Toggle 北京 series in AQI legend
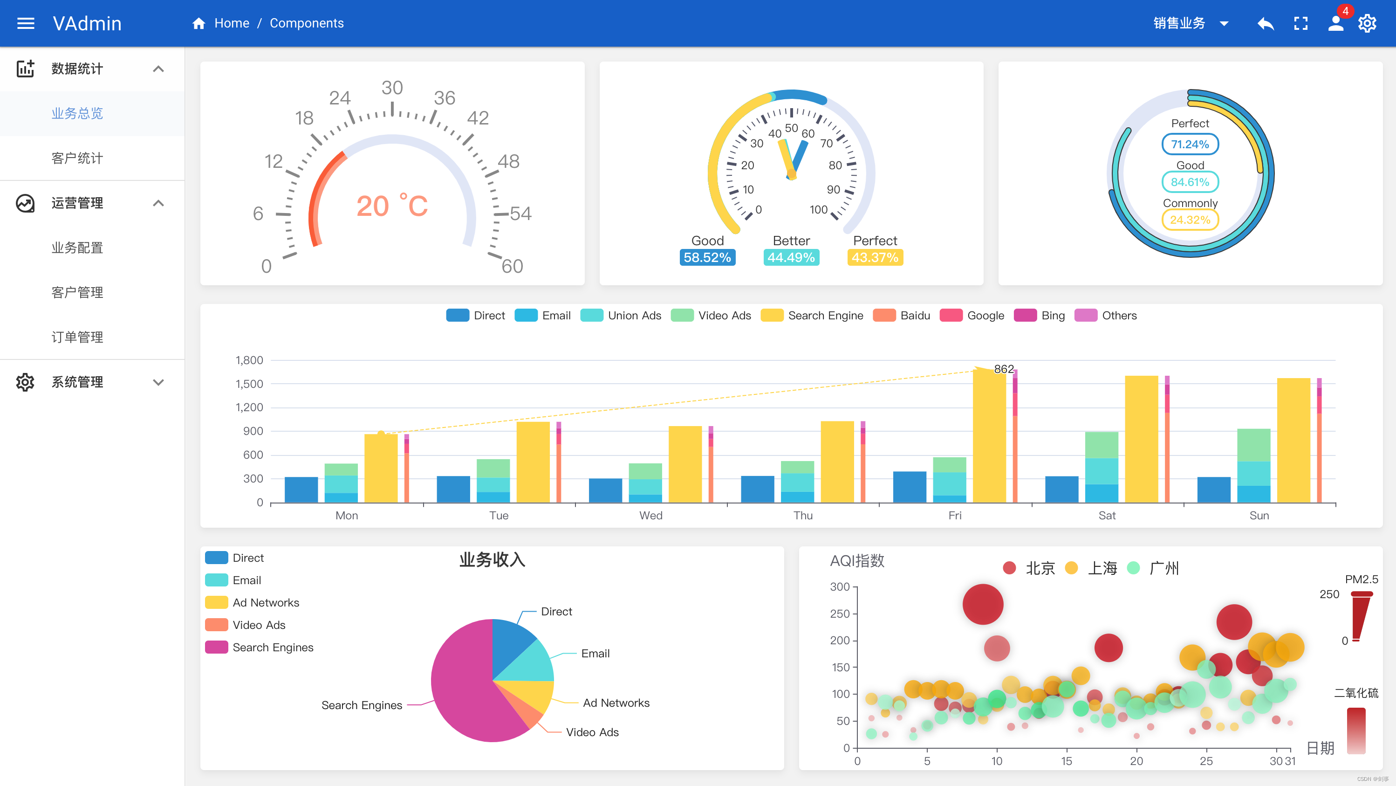This screenshot has height=786, width=1396. [1009, 568]
